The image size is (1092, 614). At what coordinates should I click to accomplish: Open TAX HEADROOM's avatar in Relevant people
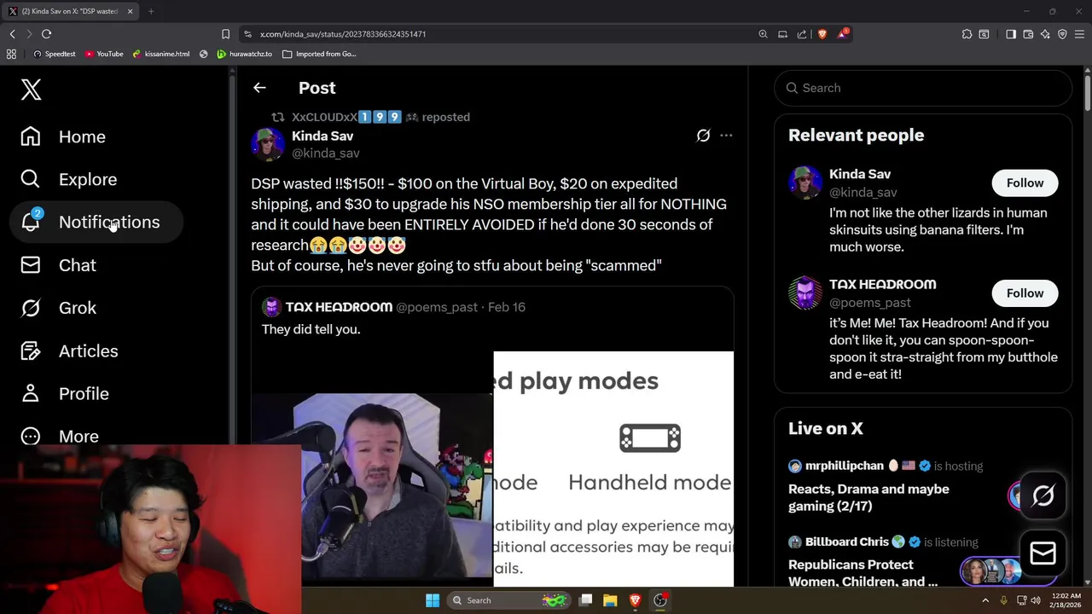pyautogui.click(x=805, y=293)
